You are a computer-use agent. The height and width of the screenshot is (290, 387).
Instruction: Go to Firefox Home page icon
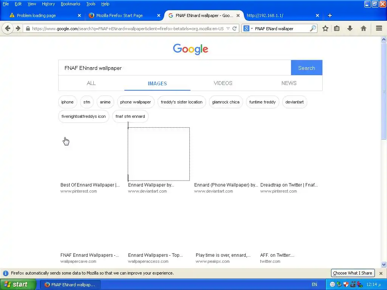363,28
